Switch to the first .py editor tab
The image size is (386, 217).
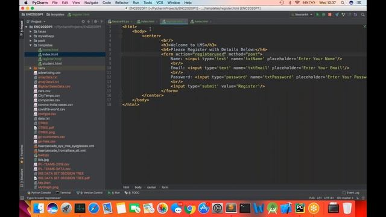(120, 22)
